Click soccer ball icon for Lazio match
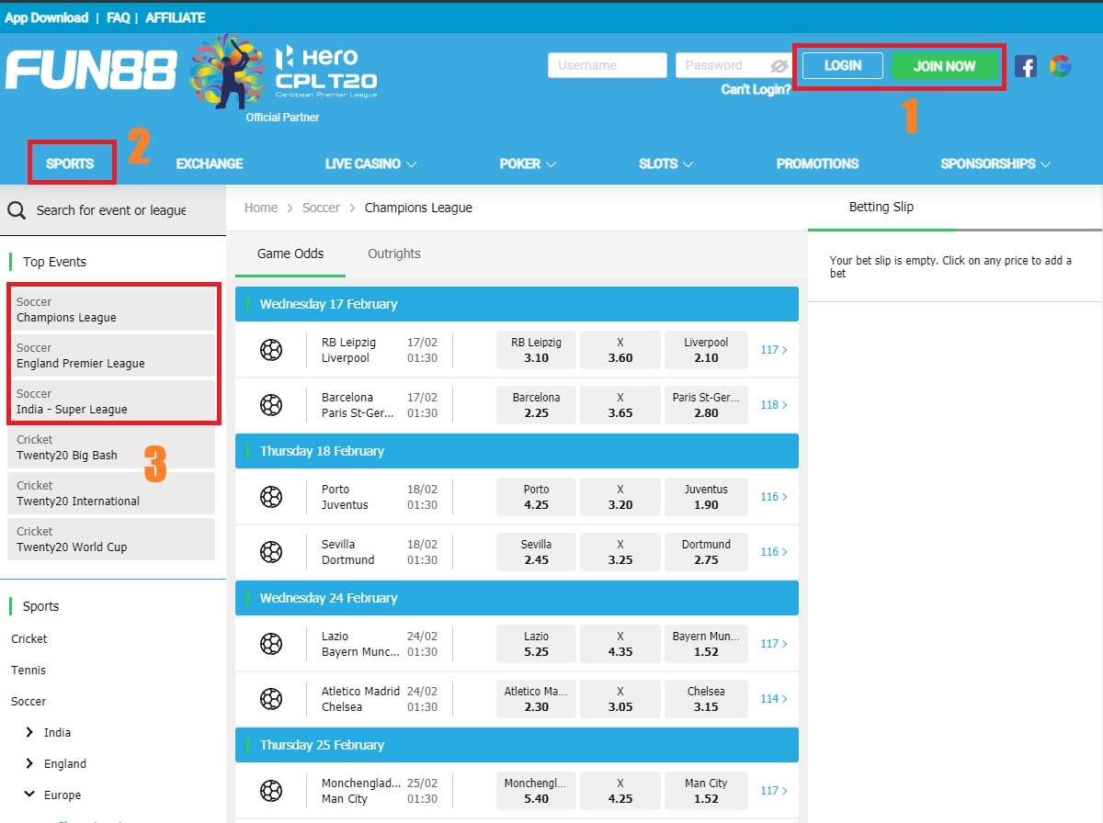Viewport: 1103px width, 823px height. coord(271,644)
